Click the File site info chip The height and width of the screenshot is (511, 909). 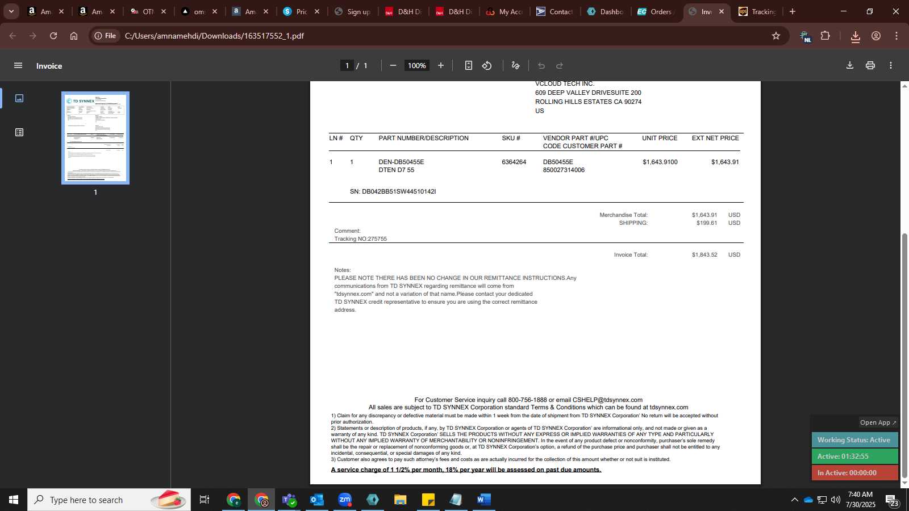pos(105,36)
